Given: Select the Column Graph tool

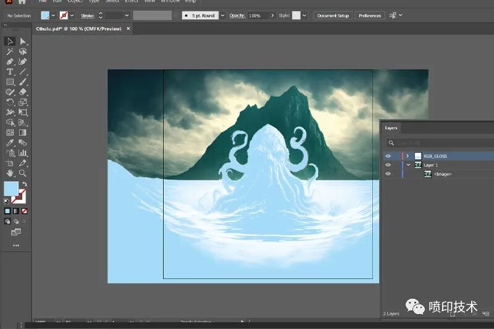Looking at the screenshot, I should click(23, 152).
